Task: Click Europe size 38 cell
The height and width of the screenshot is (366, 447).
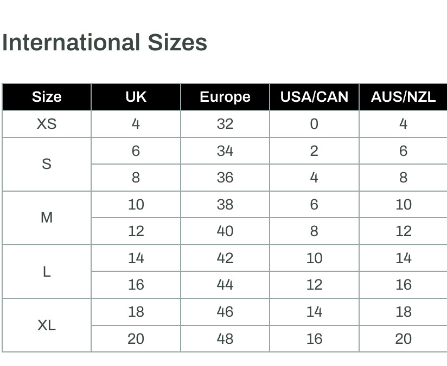Action: point(225,204)
